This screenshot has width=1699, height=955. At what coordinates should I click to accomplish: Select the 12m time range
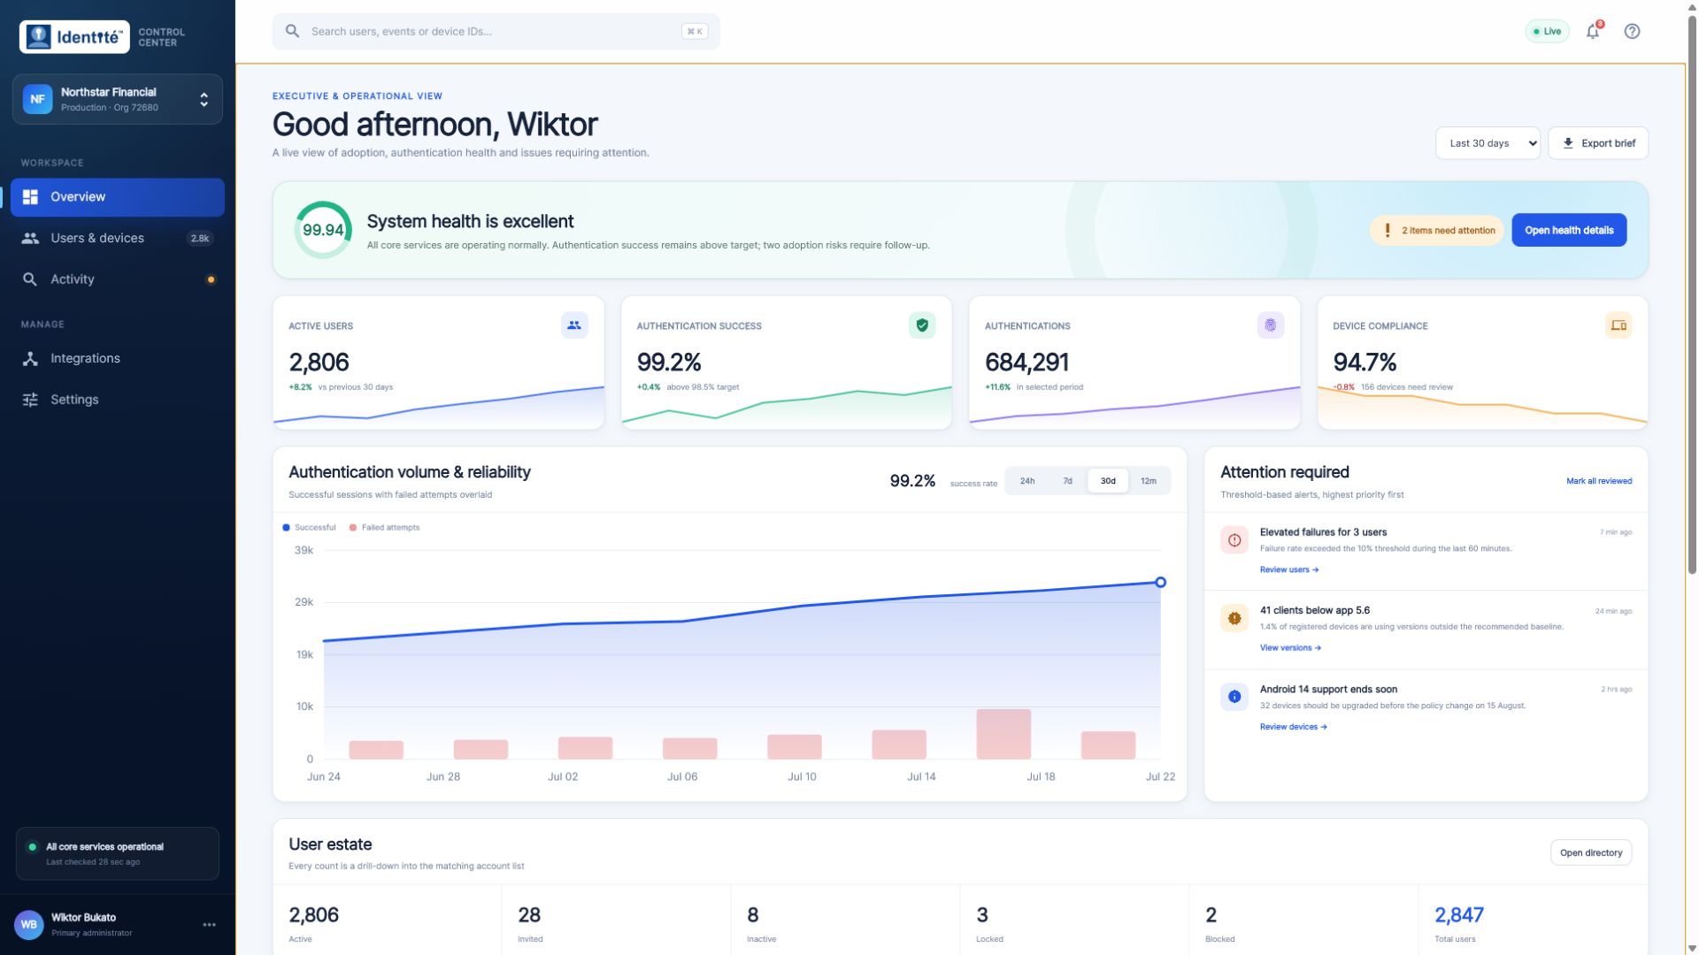(x=1149, y=481)
